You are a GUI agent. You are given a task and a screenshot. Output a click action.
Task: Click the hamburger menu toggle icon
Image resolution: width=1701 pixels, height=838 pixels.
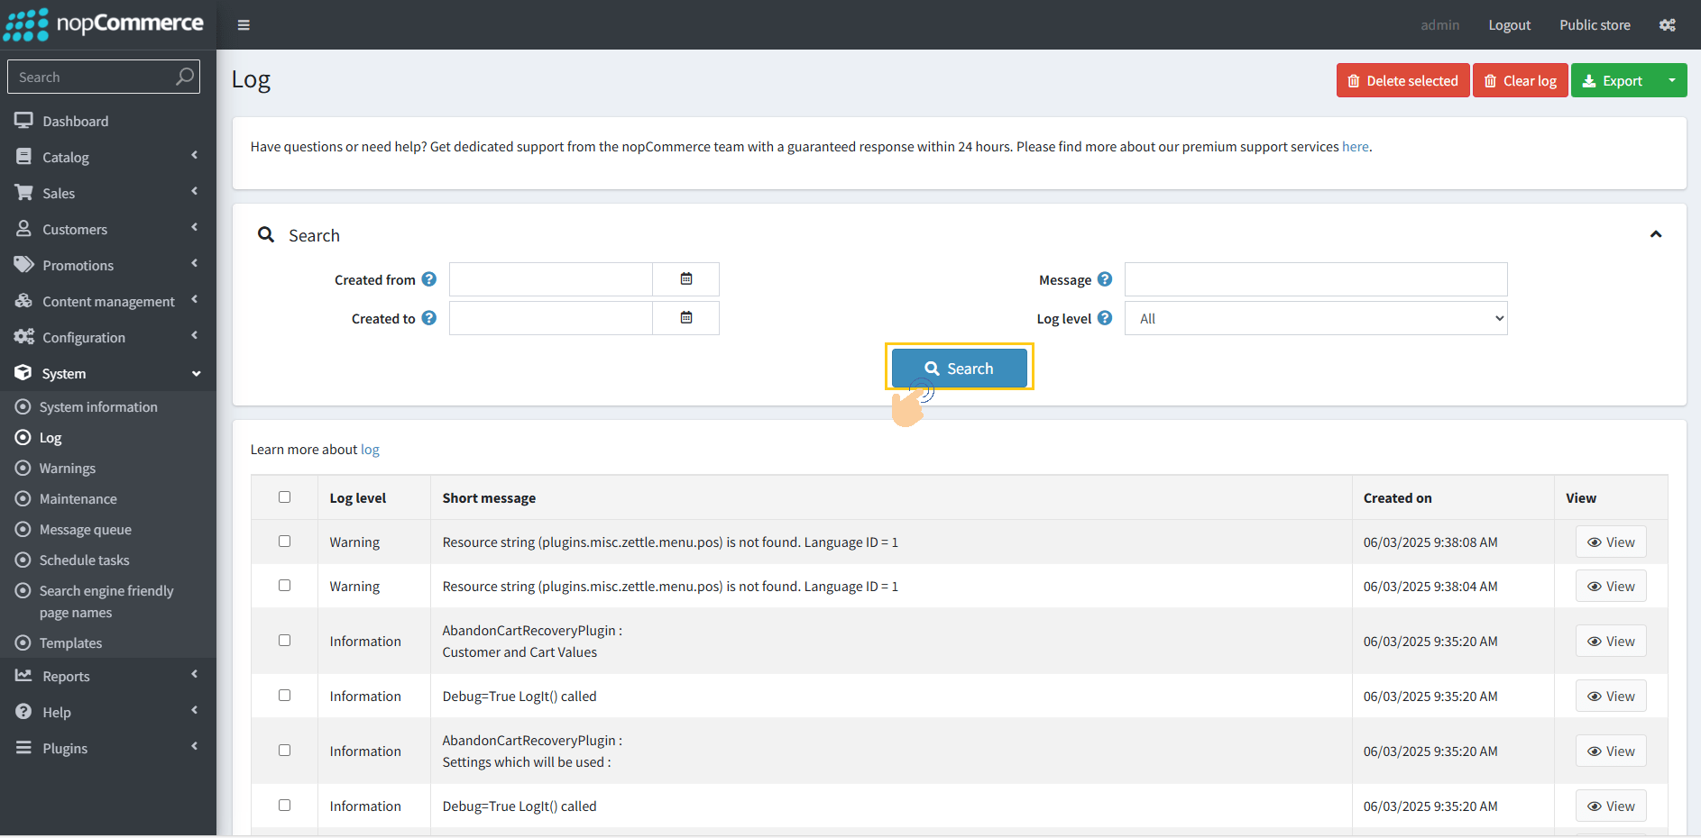(x=244, y=25)
